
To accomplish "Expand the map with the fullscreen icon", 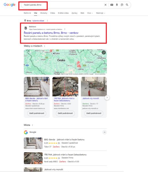I will pyautogui.click(x=104, y=52).
